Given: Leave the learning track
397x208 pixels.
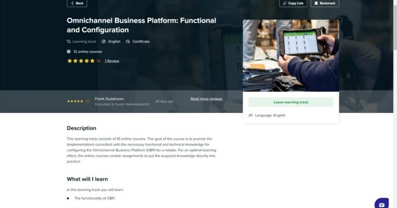Looking at the screenshot, I should tap(291, 102).
